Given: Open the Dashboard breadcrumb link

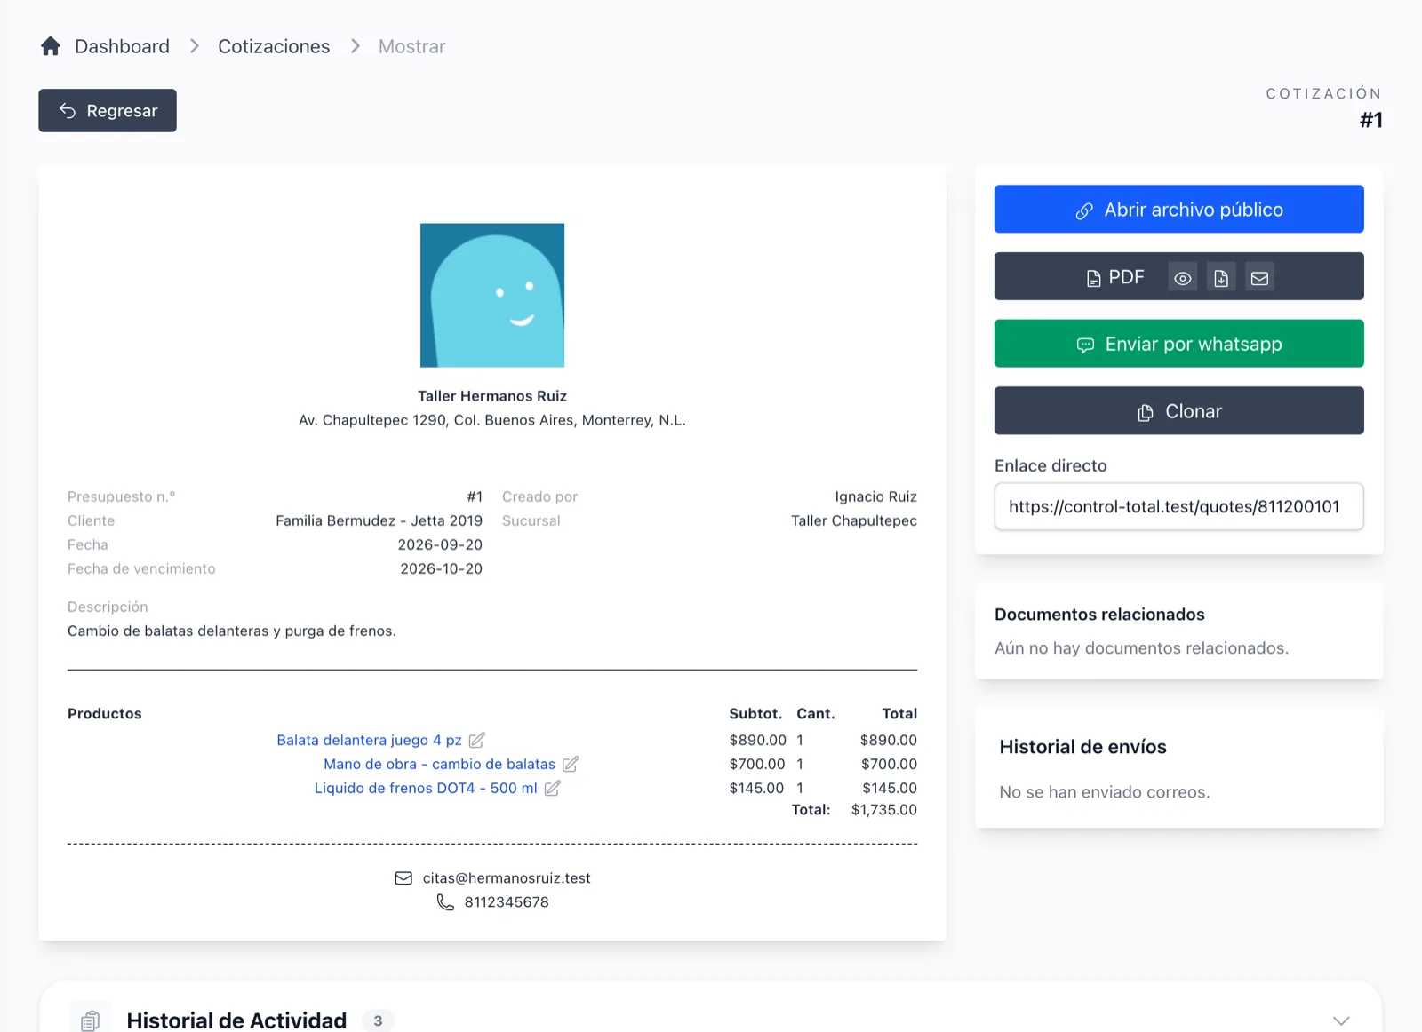Looking at the screenshot, I should click(122, 46).
